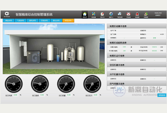Click the 本次累计能耗 value 100
167x113 pixels.
pyautogui.click(x=124, y=51)
